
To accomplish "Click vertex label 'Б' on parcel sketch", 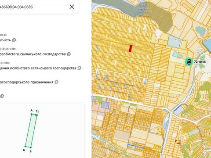I will pyautogui.click(x=24, y=150).
